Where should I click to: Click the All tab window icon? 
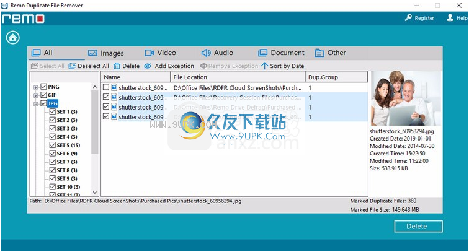pos(36,53)
